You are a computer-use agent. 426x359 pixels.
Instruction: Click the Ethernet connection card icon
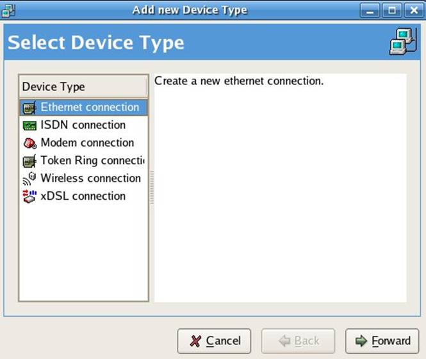[x=29, y=108]
